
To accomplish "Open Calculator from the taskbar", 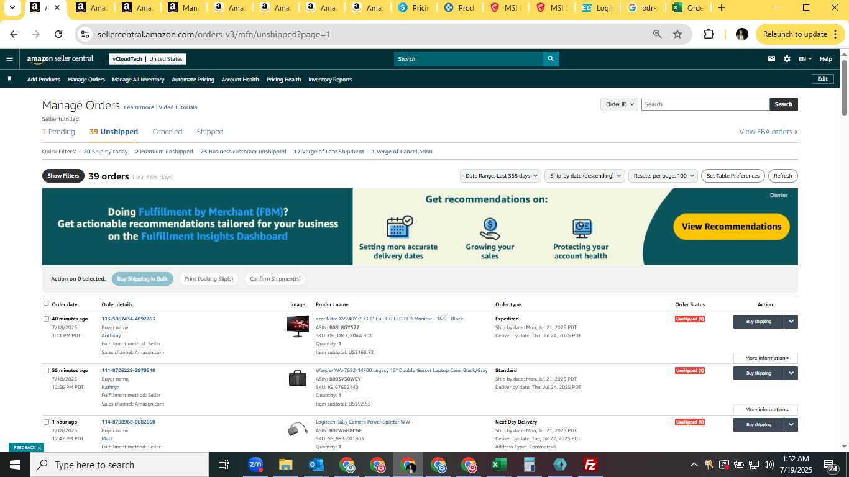I will (529, 465).
